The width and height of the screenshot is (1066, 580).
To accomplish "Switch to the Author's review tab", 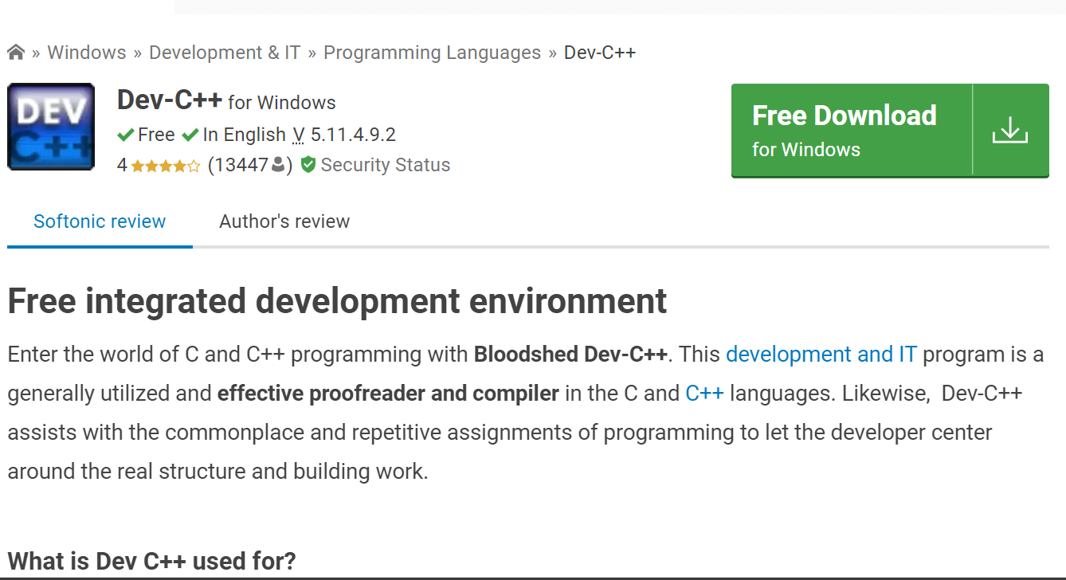I will tap(284, 221).
